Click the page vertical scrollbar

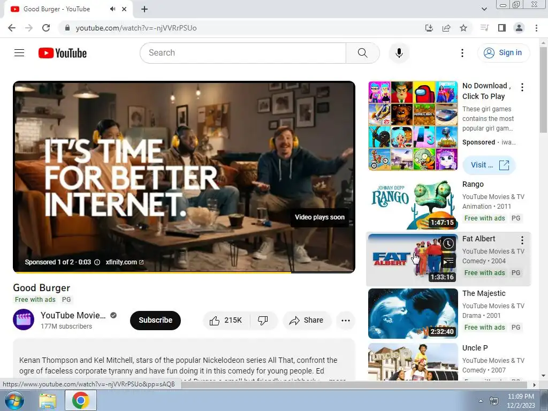pyautogui.click(x=544, y=90)
